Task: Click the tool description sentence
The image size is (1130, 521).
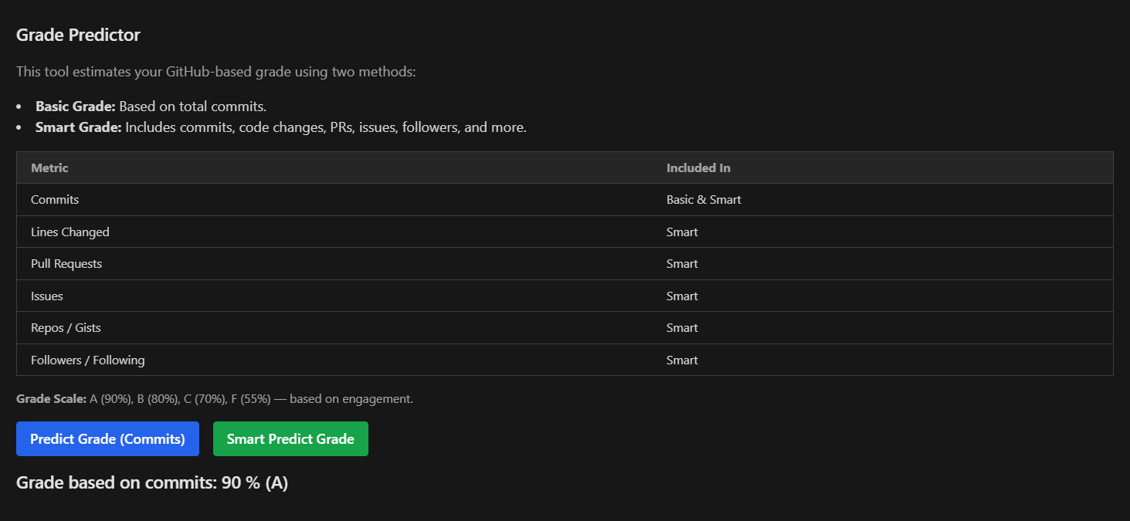Action: click(215, 72)
